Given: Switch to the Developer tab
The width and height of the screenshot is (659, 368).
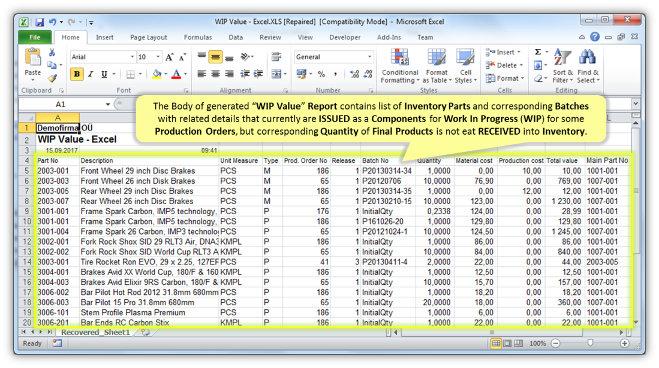Looking at the screenshot, I should pyautogui.click(x=345, y=37).
